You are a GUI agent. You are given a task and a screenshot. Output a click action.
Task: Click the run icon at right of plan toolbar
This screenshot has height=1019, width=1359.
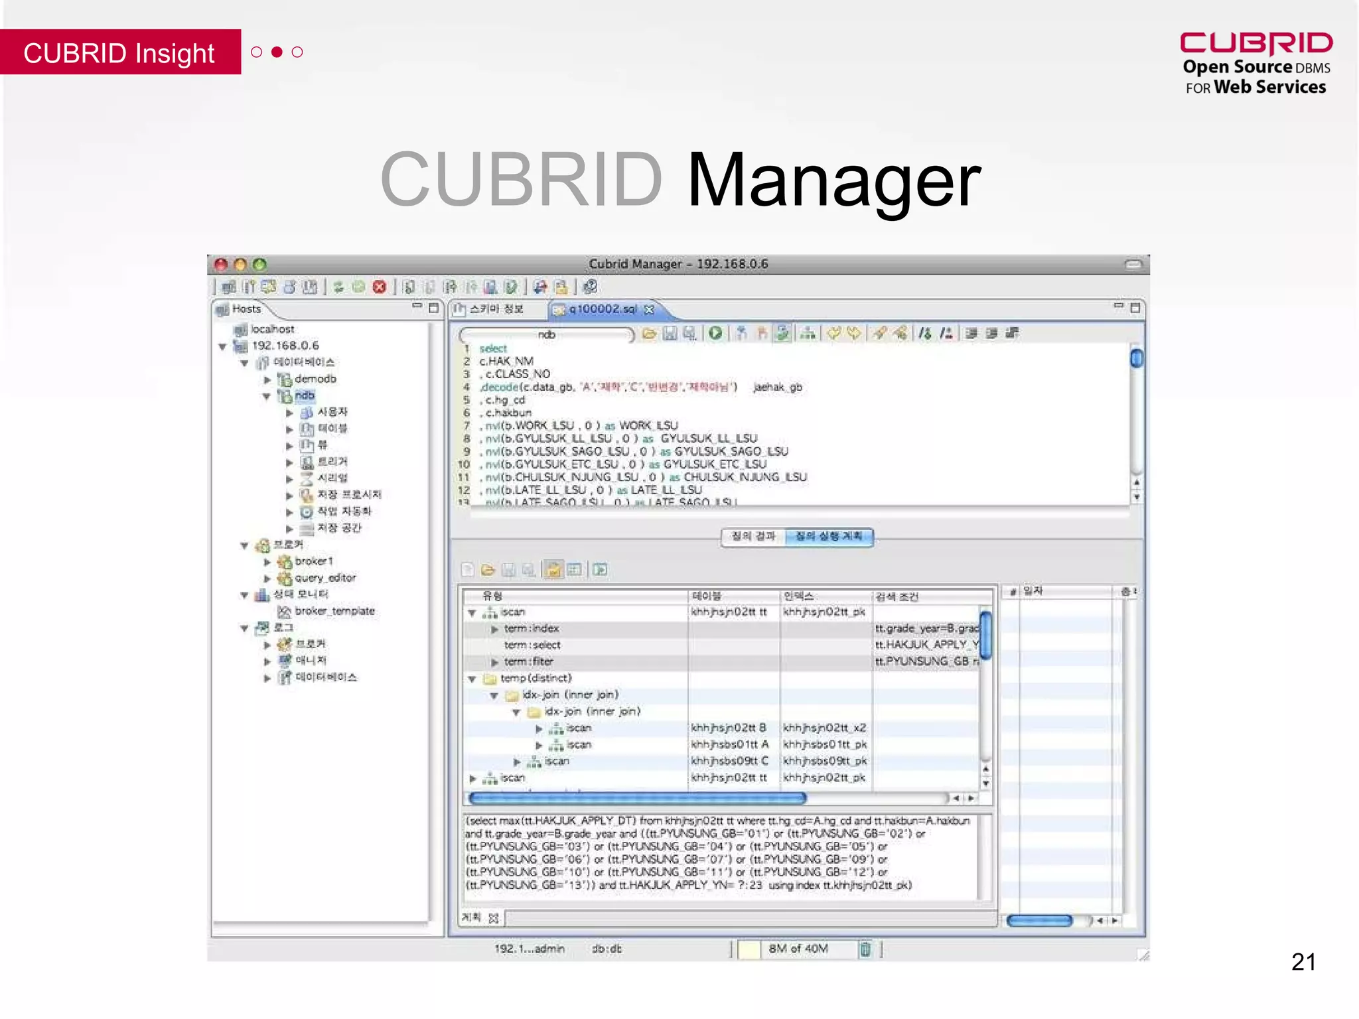click(600, 570)
